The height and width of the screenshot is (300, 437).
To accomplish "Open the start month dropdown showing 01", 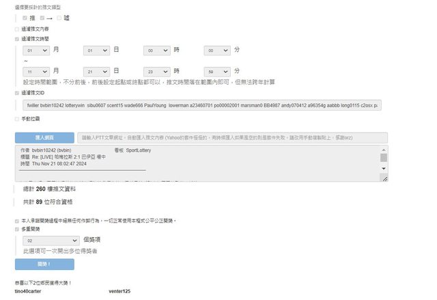I will click(x=36, y=51).
